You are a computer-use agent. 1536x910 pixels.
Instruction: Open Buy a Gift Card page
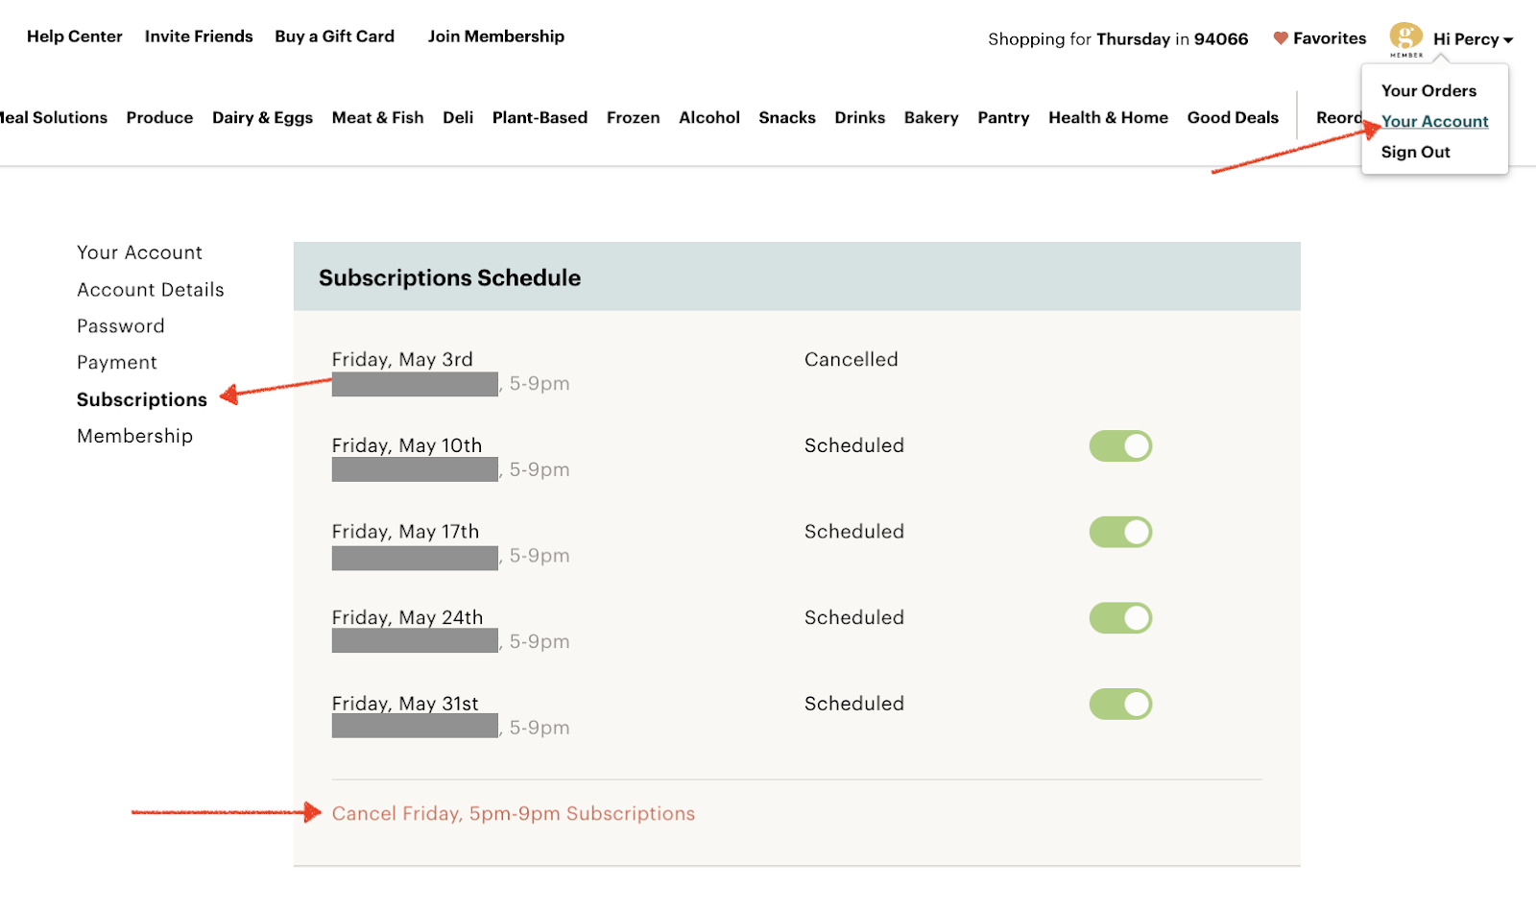pos(334,36)
